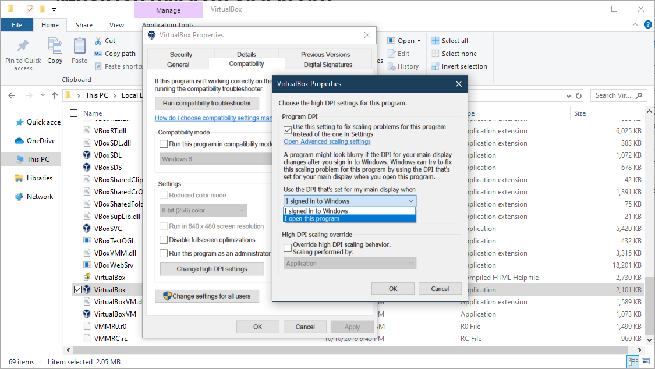Image resolution: width=655 pixels, height=369 pixels.
Task: Click the Cut scissors icon
Action: (x=98, y=41)
